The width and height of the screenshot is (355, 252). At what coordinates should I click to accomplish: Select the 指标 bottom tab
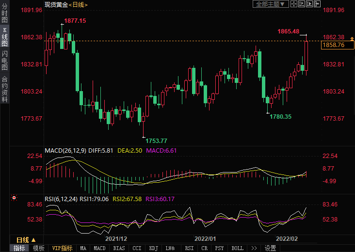[19, 248]
